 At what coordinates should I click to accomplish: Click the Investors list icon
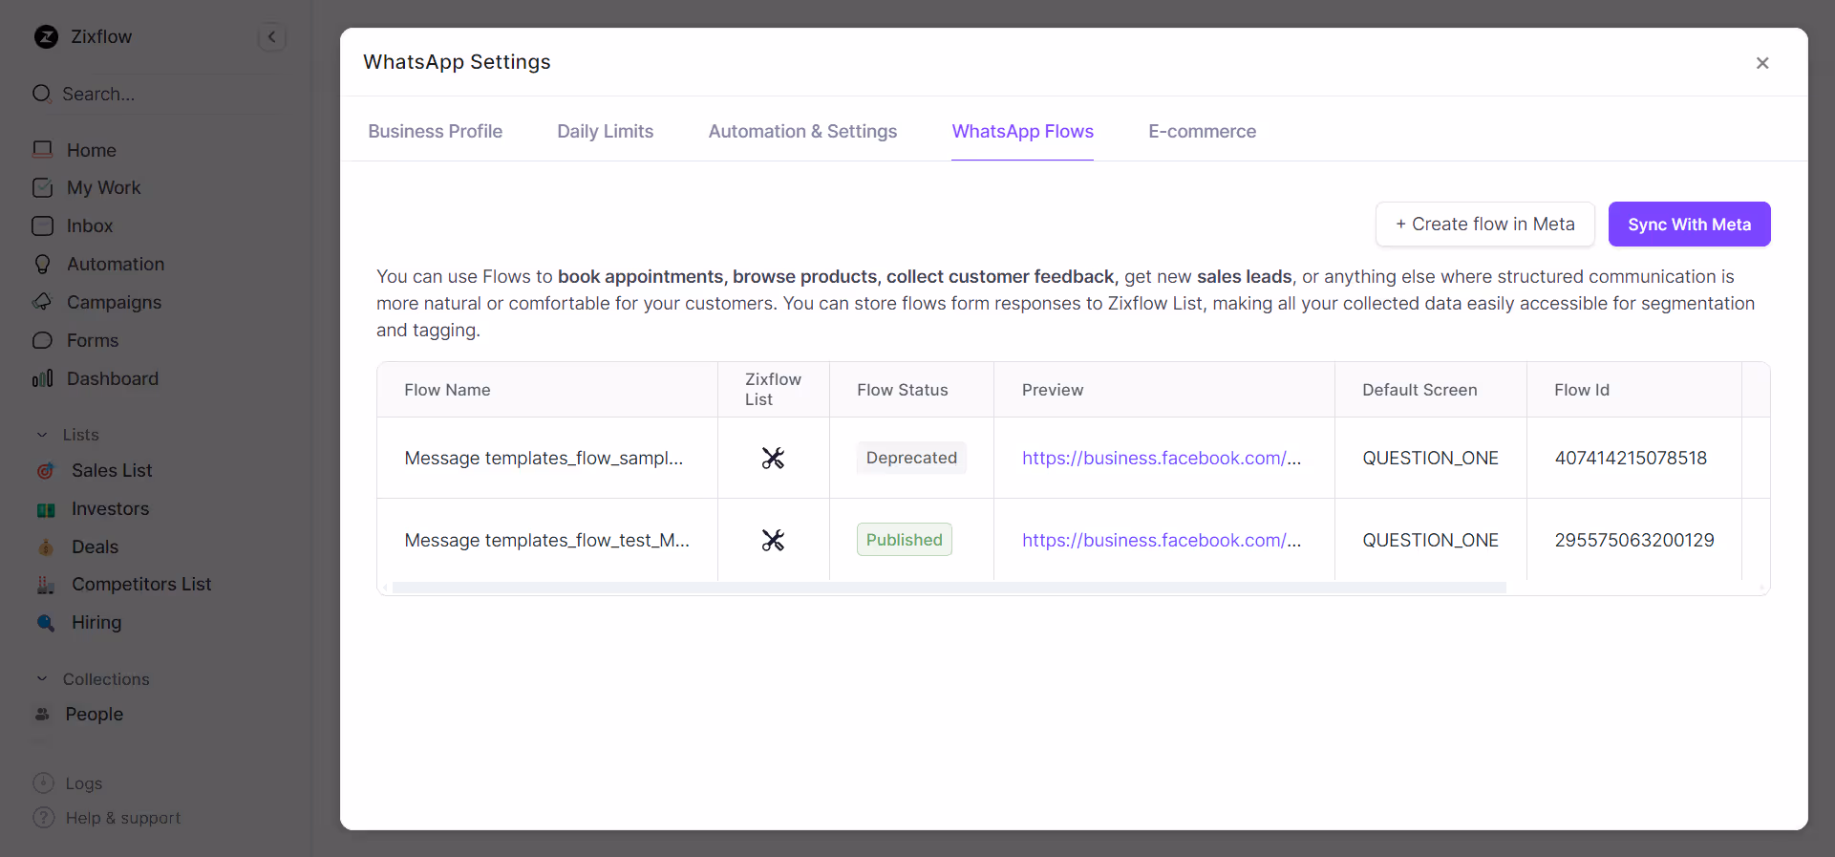(46, 509)
